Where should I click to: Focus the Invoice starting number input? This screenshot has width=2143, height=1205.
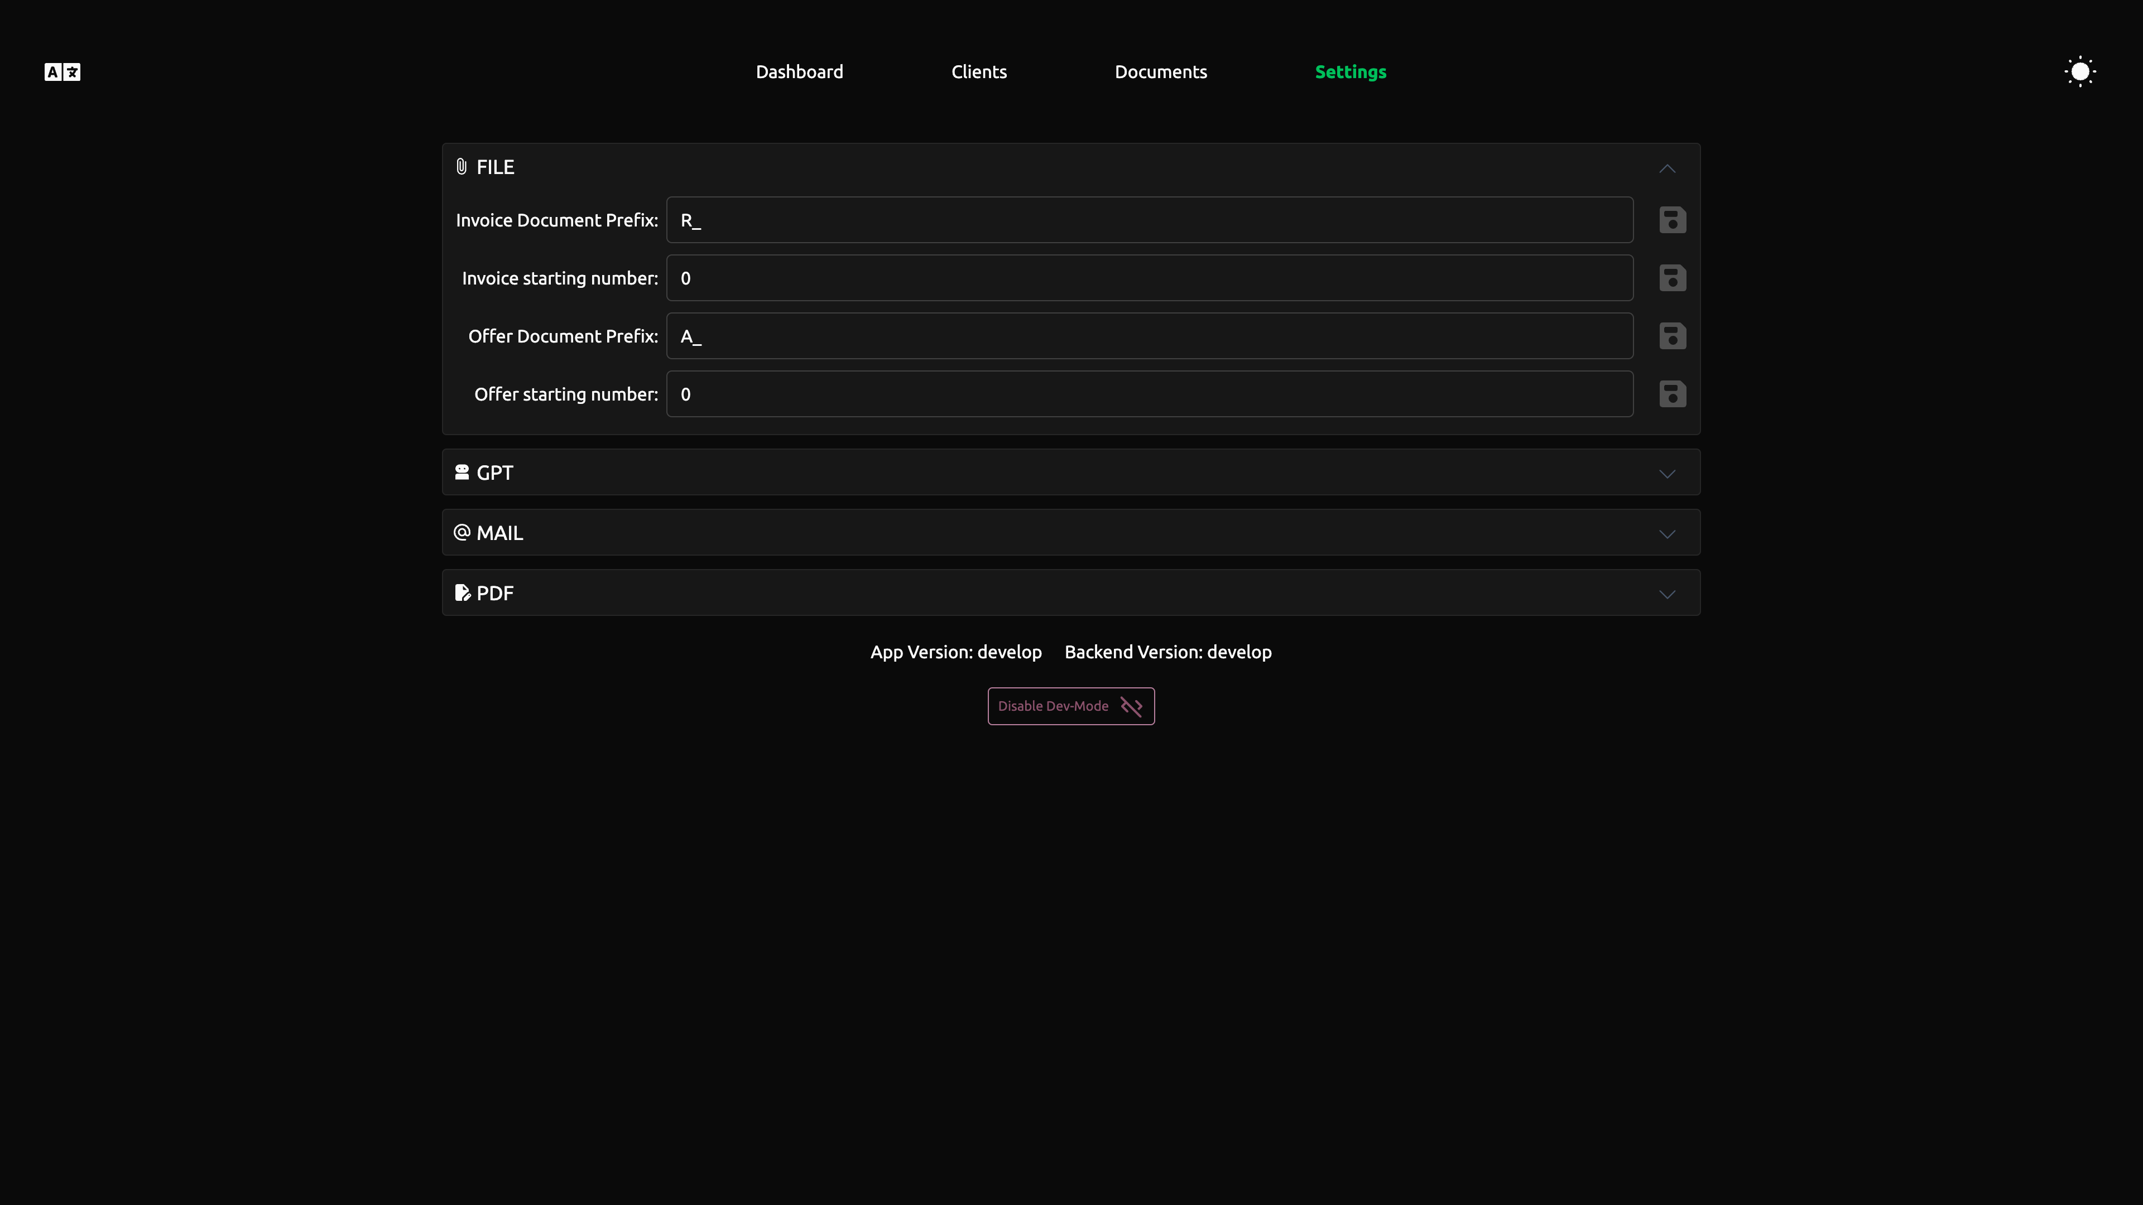pos(1150,278)
